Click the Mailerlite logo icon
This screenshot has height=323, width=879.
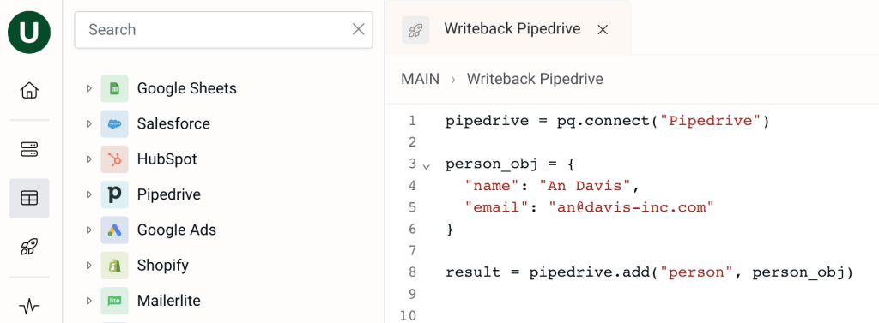(114, 301)
